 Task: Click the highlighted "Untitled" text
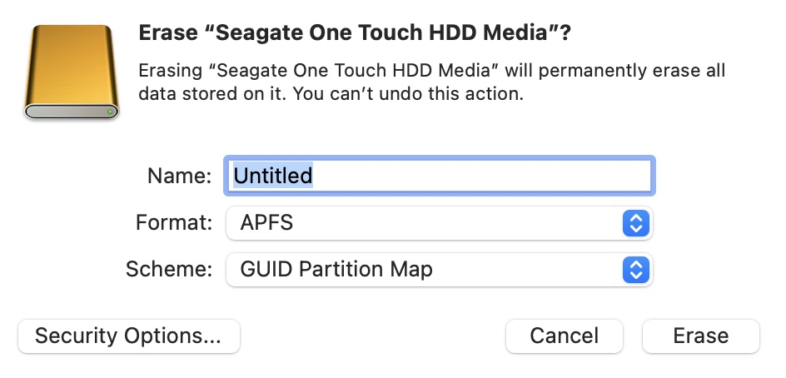click(x=272, y=177)
